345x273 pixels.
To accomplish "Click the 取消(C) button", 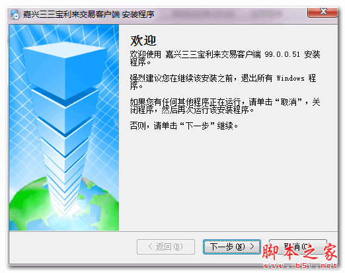I will coord(298,247).
